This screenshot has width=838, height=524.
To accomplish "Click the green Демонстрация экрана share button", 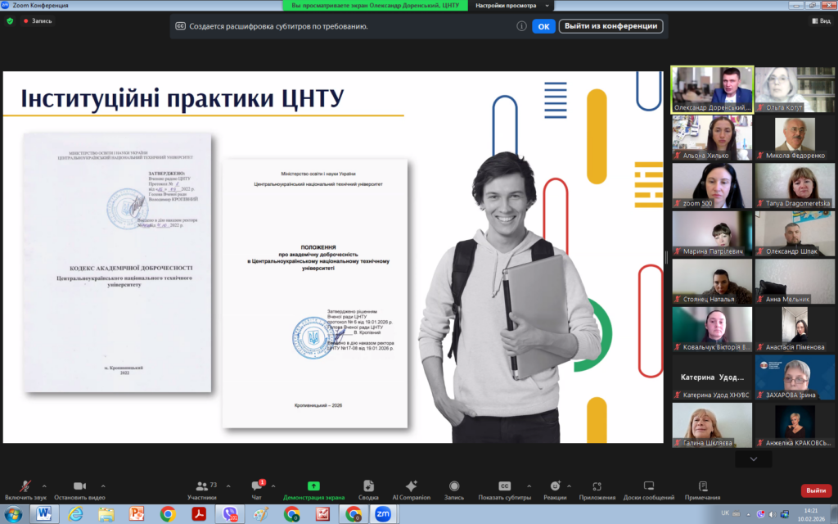I will [313, 486].
